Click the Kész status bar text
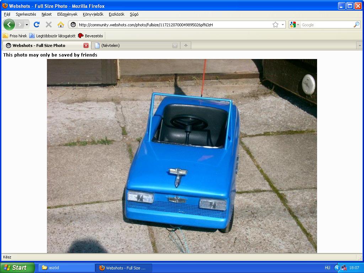This screenshot has width=364, height=273. (7, 257)
